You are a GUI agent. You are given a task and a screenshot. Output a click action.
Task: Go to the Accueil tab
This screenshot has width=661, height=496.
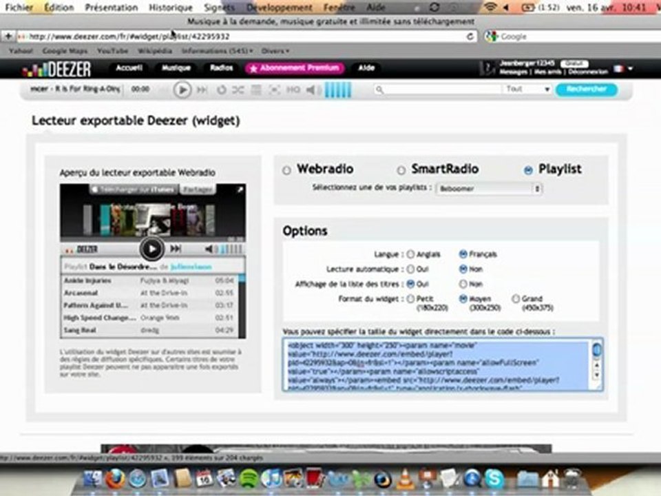click(129, 68)
